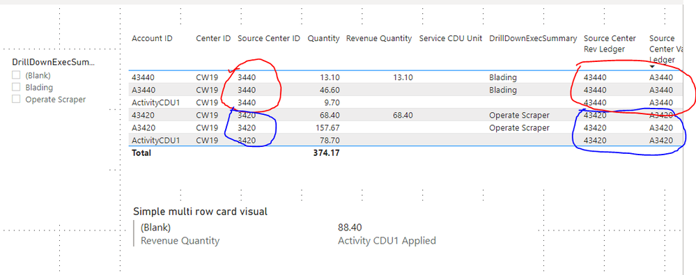Select the Simple multi row card visual title
The width and height of the screenshot is (696, 275).
[200, 212]
